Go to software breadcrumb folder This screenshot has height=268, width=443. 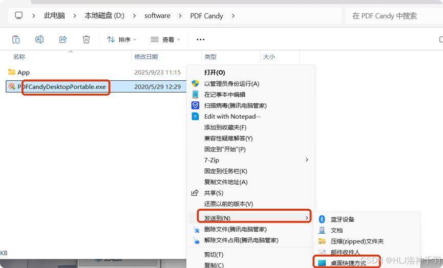click(x=157, y=15)
